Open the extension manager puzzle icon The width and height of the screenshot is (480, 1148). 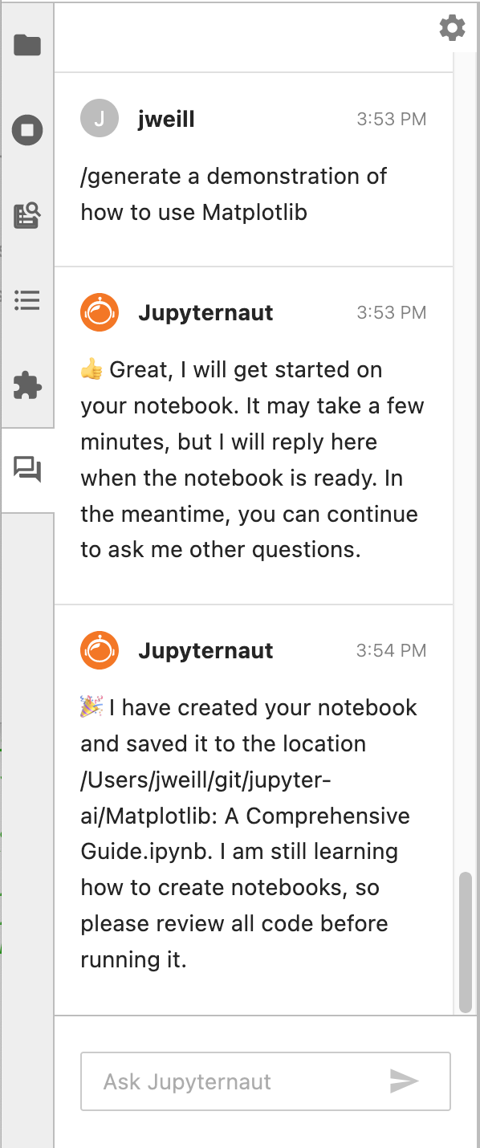(27, 386)
